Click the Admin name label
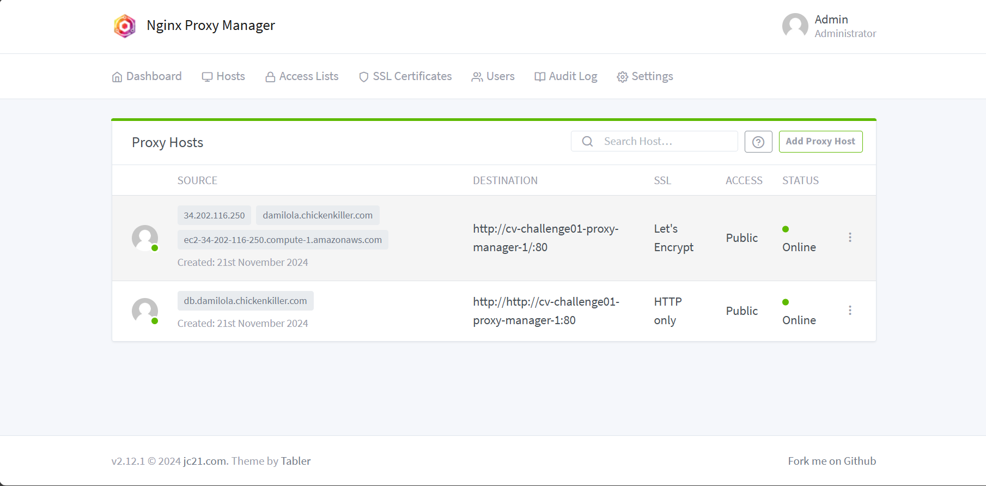 [831, 20]
